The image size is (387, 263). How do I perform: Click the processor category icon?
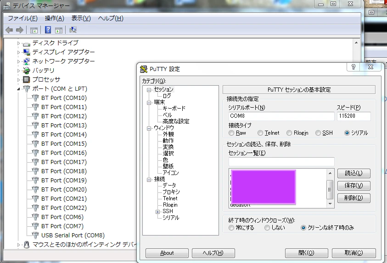[26, 80]
